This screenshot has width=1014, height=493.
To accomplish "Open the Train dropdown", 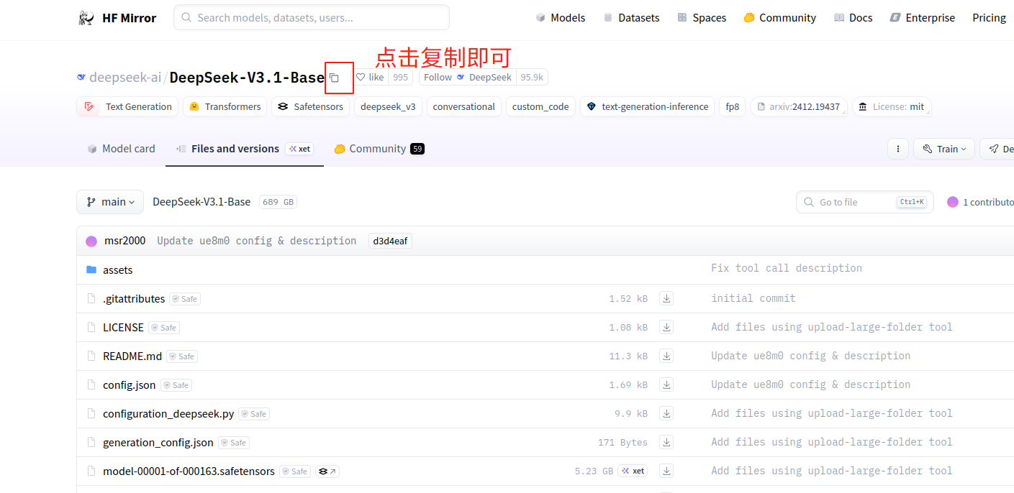I will click(944, 149).
